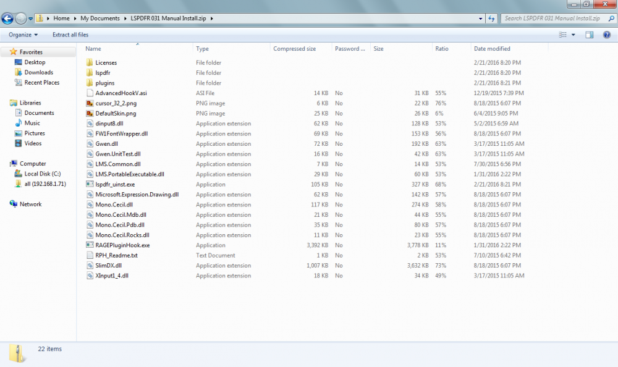The width and height of the screenshot is (618, 367).
Task: Click the Forward navigation arrow
Action: point(21,18)
